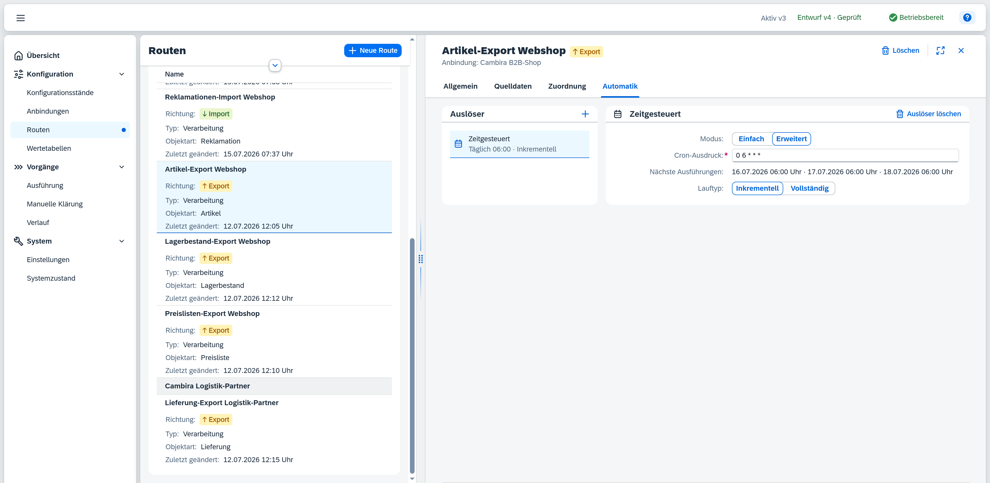Click the Name column header

pyautogui.click(x=174, y=74)
